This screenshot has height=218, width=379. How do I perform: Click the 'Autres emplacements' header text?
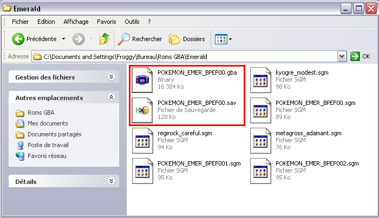tap(49, 98)
